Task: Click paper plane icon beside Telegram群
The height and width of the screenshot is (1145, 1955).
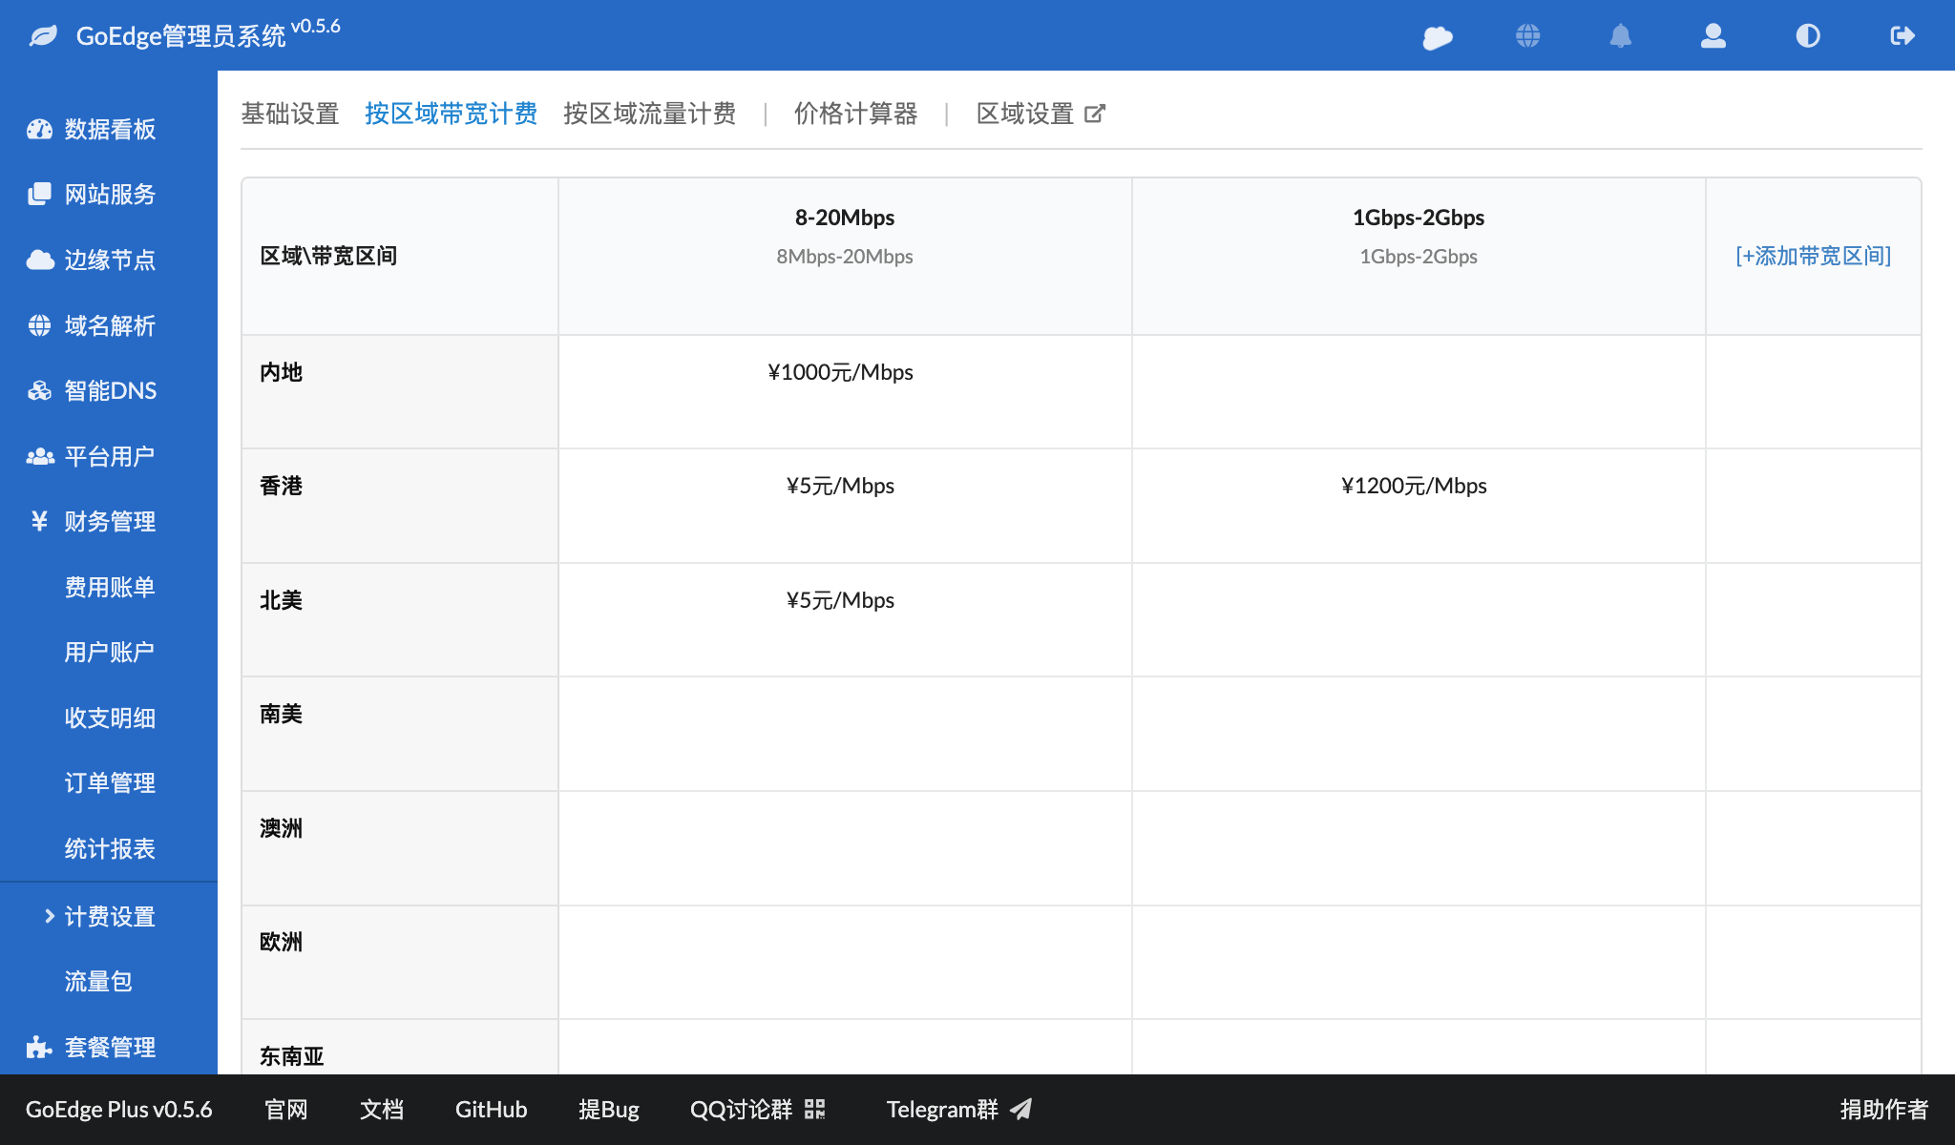Action: 1021,1109
